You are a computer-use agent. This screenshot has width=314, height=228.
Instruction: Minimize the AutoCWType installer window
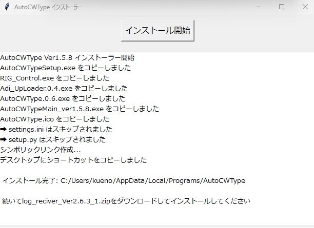tap(258, 7)
